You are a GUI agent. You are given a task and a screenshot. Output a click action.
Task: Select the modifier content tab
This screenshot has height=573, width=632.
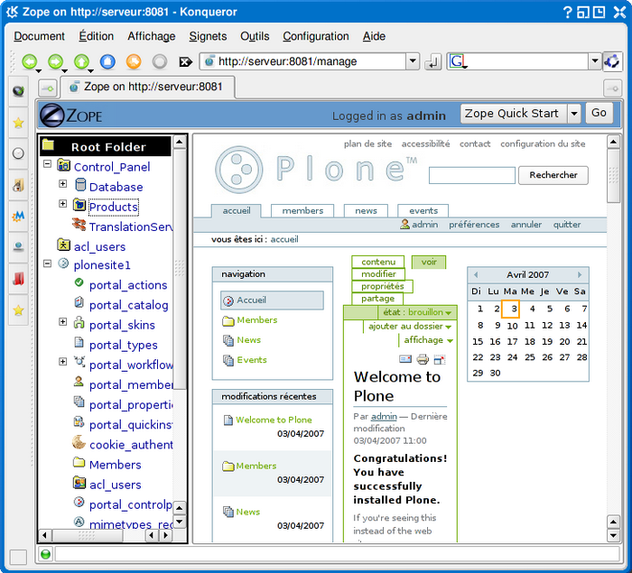378,274
